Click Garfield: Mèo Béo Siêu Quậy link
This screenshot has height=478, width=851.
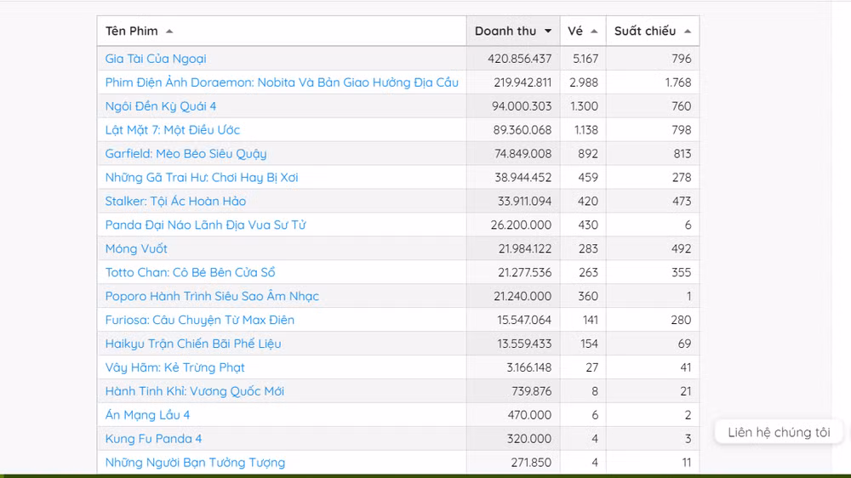click(x=186, y=154)
